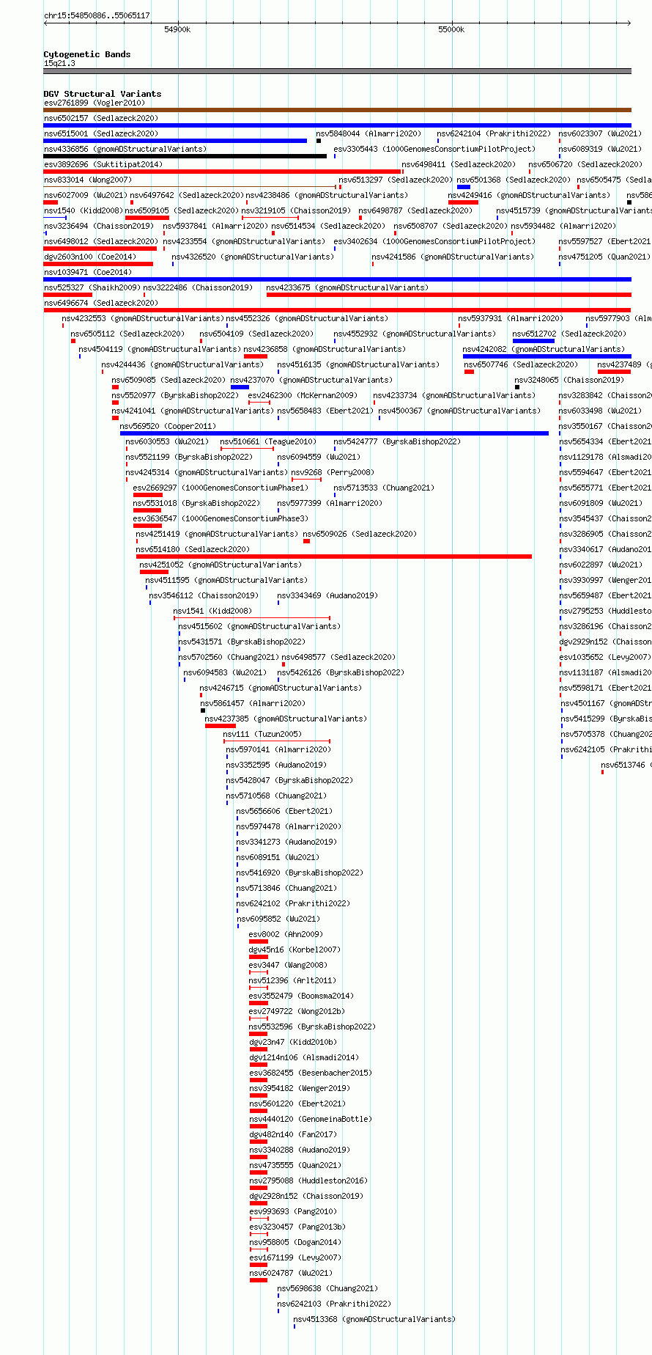Click the nsv6242104 (Prakrithi2022) label
The height and width of the screenshot is (1355, 652).
click(x=494, y=133)
